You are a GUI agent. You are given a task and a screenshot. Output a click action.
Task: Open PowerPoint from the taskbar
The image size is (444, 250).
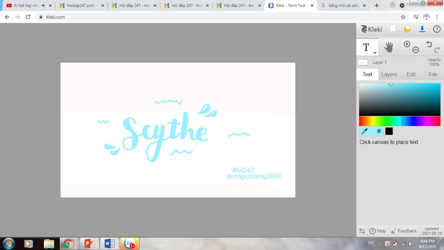tap(89, 243)
